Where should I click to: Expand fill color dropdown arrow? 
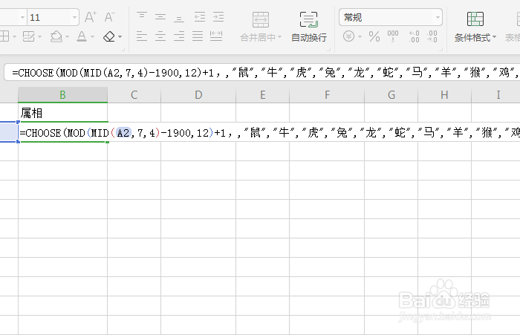68,37
